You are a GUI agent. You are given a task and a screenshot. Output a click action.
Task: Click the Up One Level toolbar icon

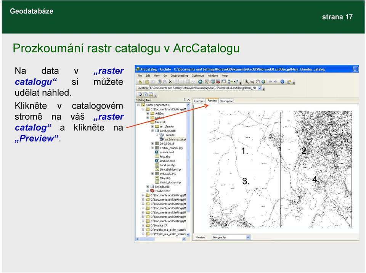140,82
